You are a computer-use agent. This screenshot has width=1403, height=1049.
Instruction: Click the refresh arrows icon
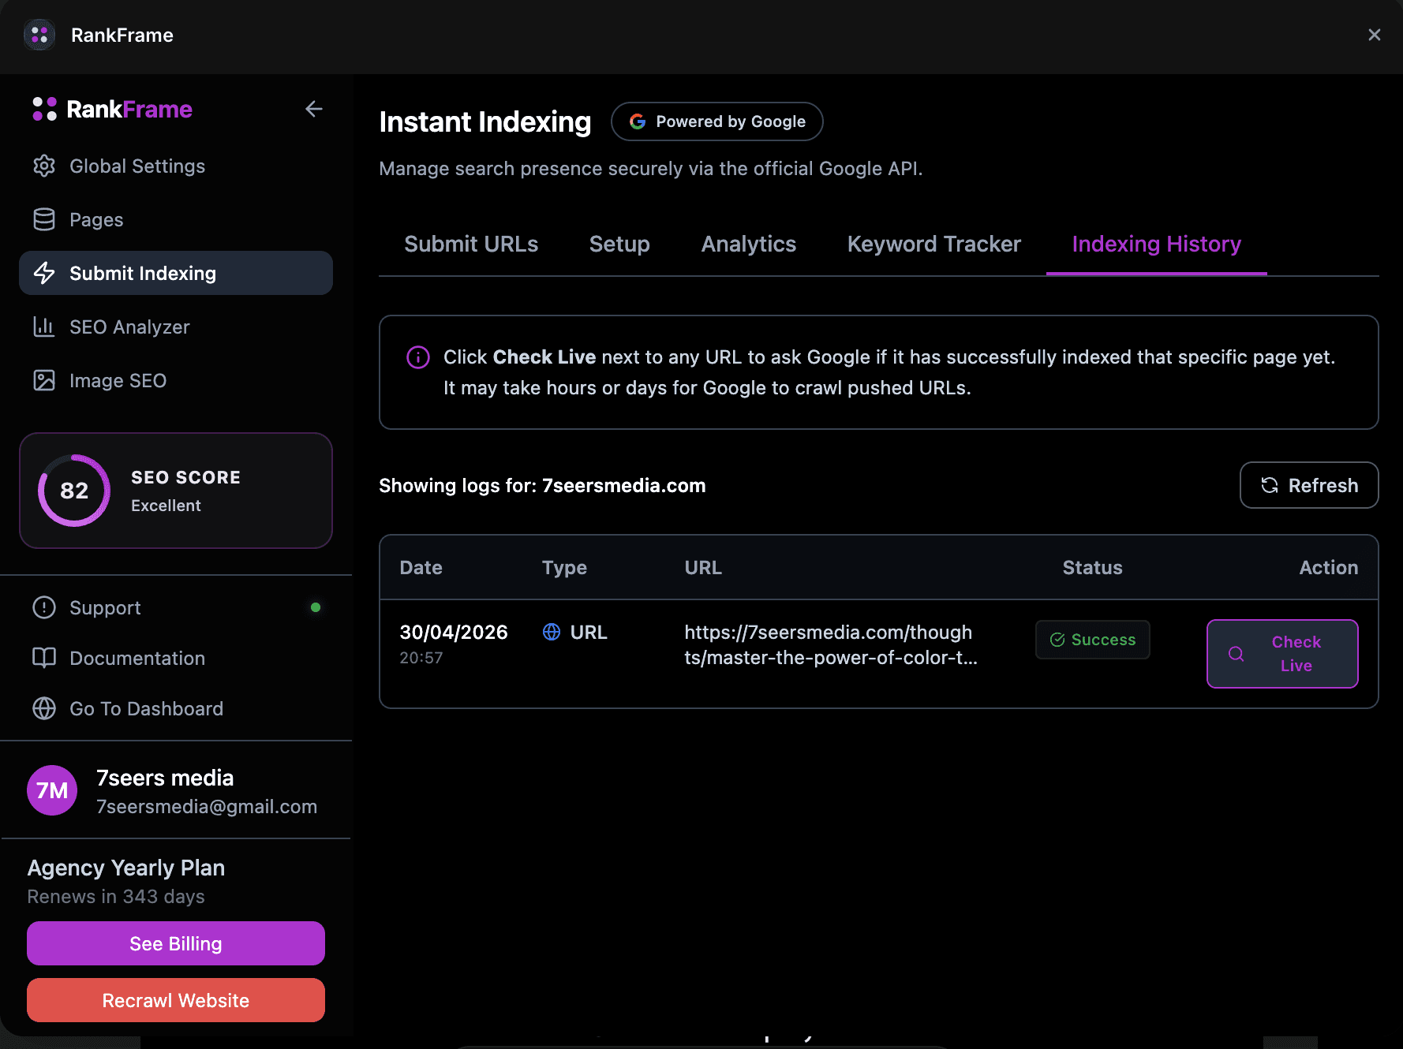[x=1270, y=485]
